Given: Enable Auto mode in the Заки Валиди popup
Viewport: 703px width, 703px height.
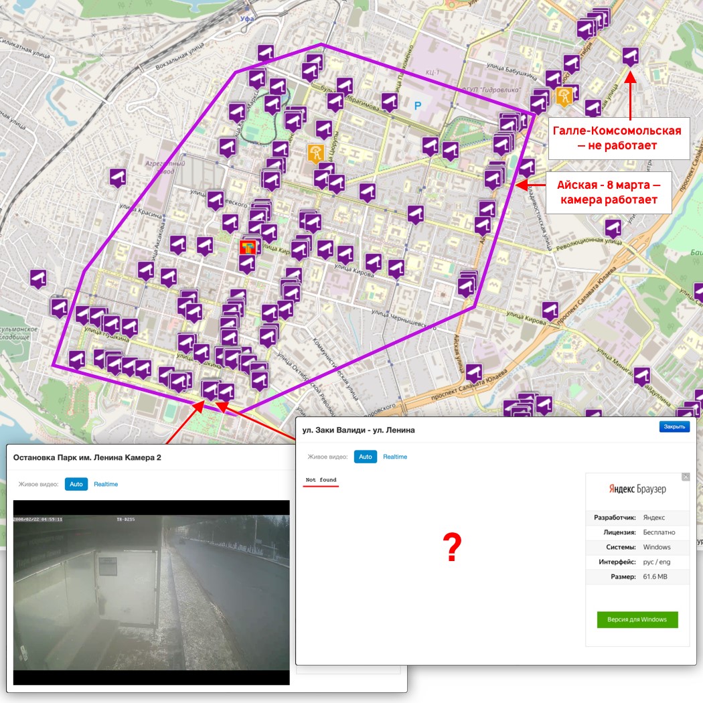Looking at the screenshot, I should [365, 457].
